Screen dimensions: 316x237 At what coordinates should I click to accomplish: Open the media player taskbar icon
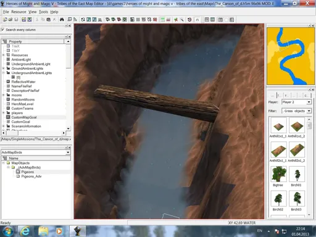pos(59,231)
